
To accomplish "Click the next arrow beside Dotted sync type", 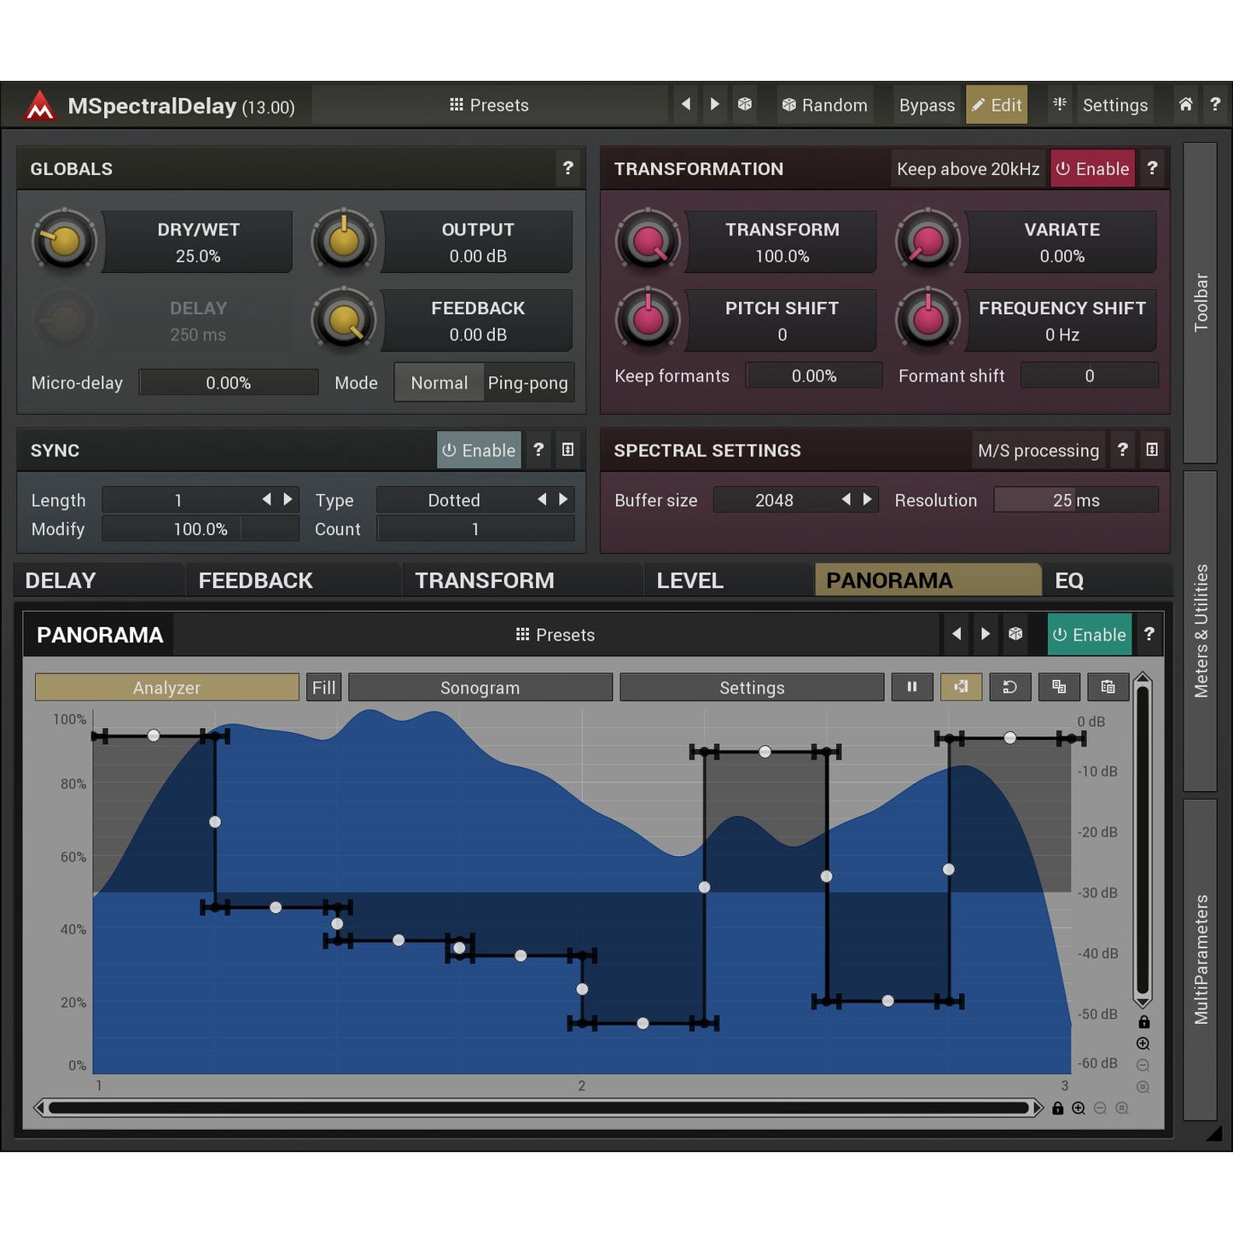I will [562, 499].
